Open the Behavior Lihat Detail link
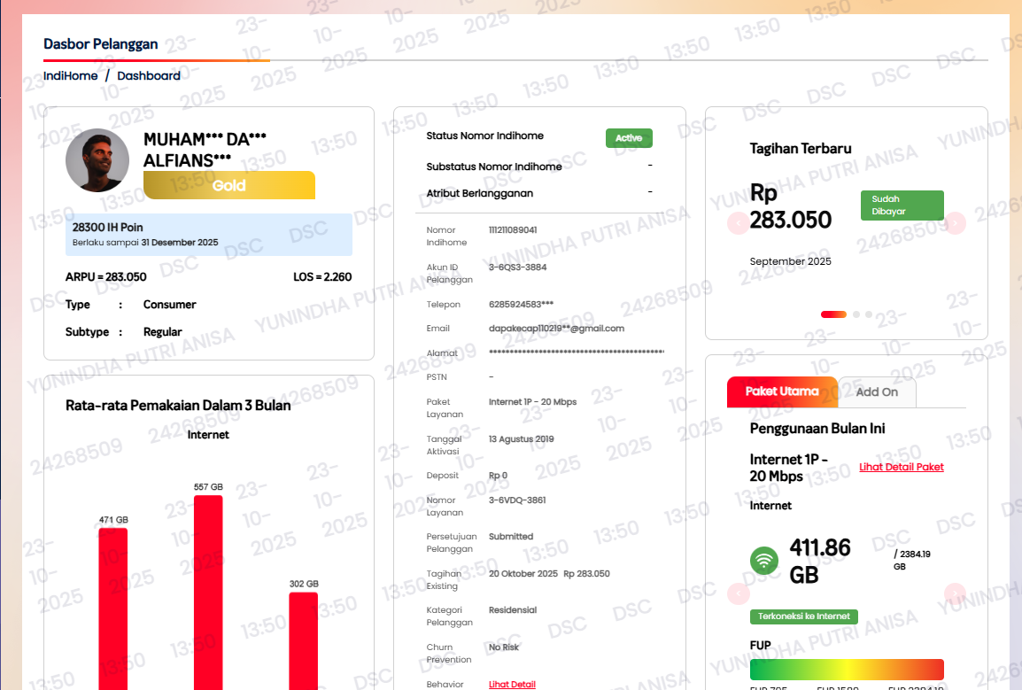This screenshot has height=690, width=1022. (512, 684)
